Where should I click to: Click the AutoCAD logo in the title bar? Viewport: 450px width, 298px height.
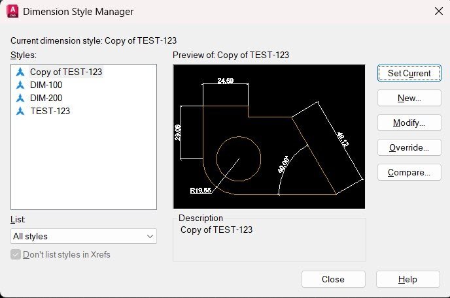pyautogui.click(x=11, y=11)
